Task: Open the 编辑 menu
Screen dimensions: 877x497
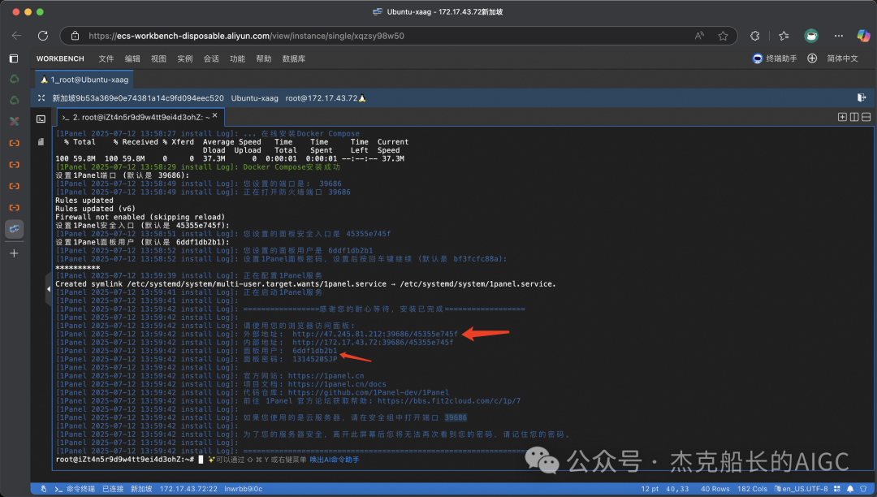Action: (132, 58)
